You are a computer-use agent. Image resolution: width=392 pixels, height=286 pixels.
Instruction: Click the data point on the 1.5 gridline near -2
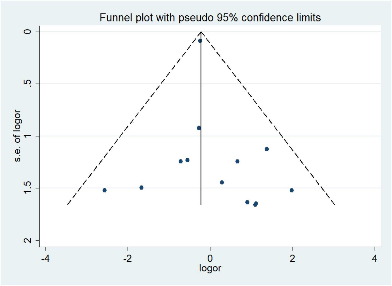tap(141, 188)
